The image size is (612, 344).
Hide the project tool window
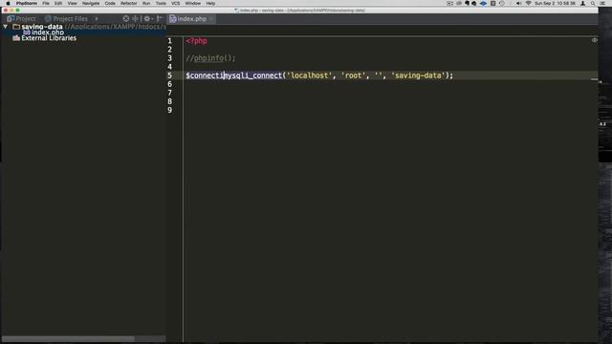[x=160, y=18]
